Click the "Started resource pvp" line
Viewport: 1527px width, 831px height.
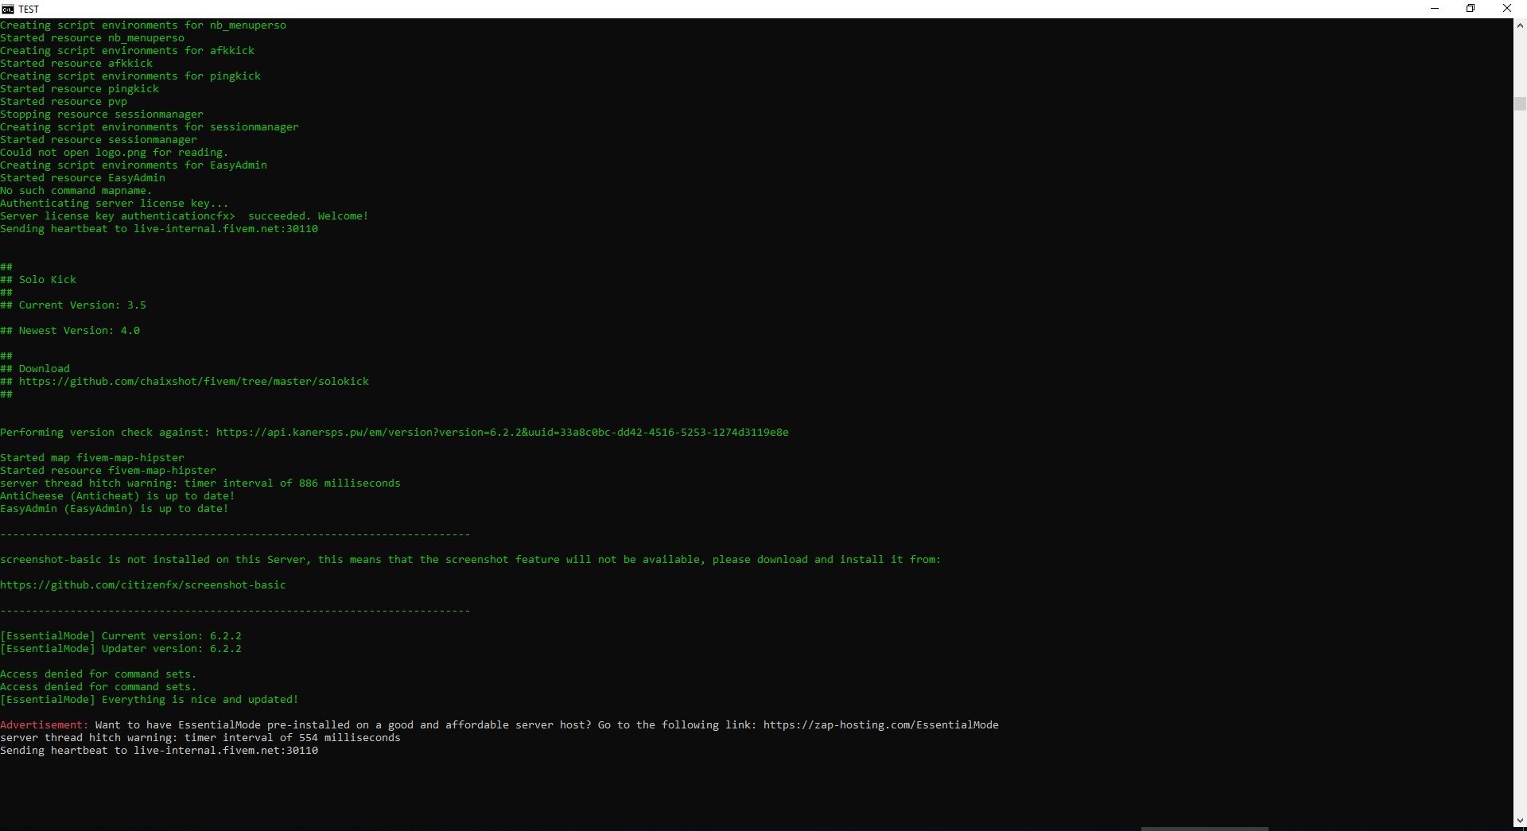click(x=64, y=102)
